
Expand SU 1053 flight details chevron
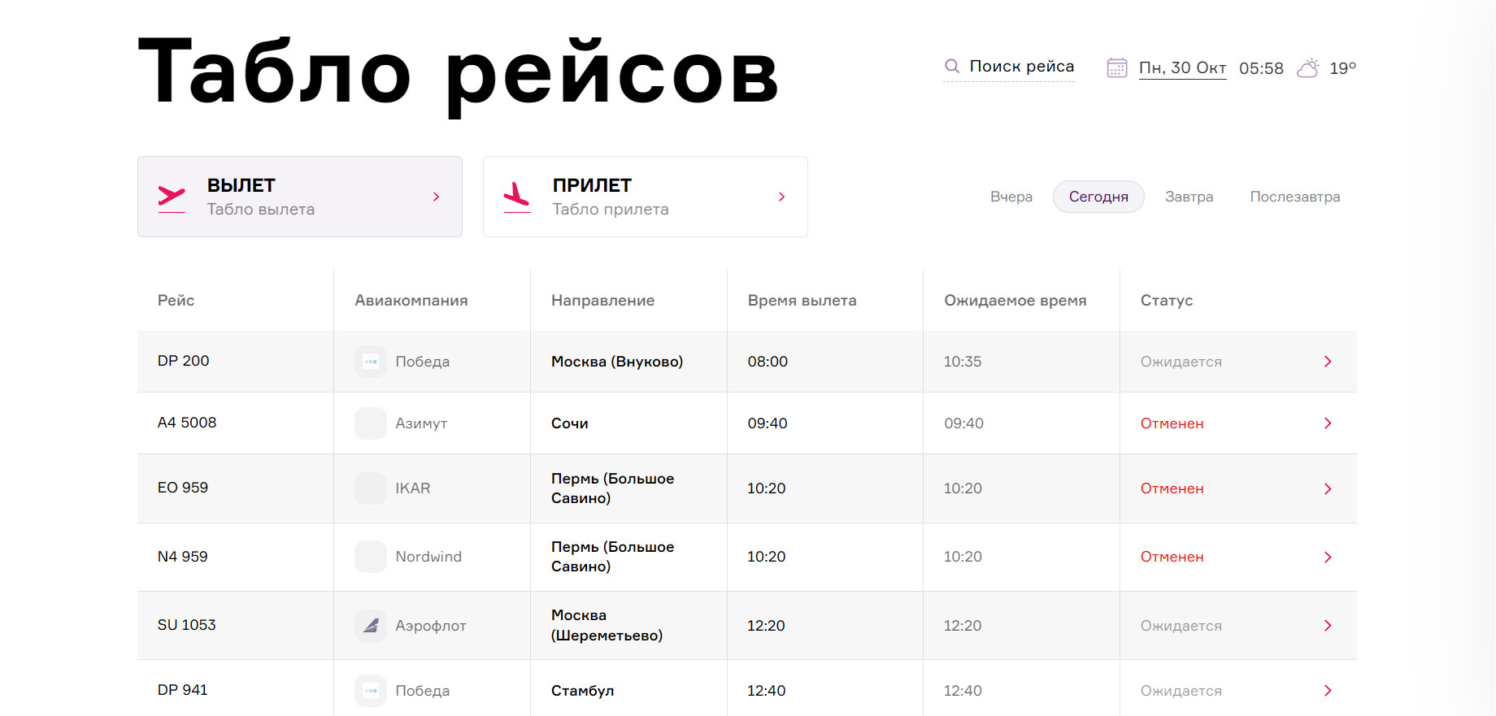(1328, 626)
